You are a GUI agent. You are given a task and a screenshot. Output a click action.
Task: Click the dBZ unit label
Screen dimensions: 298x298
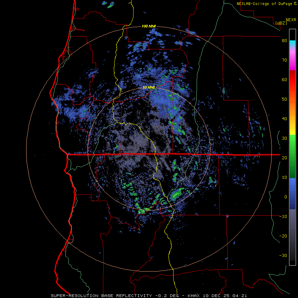281,23
